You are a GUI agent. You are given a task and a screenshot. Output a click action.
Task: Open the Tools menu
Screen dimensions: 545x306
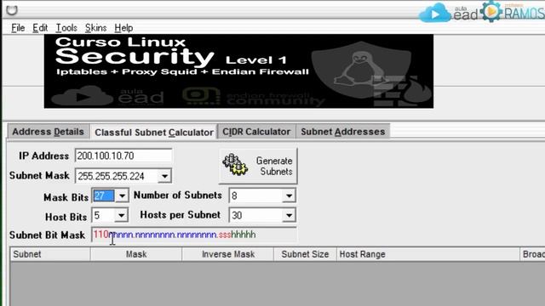click(66, 28)
